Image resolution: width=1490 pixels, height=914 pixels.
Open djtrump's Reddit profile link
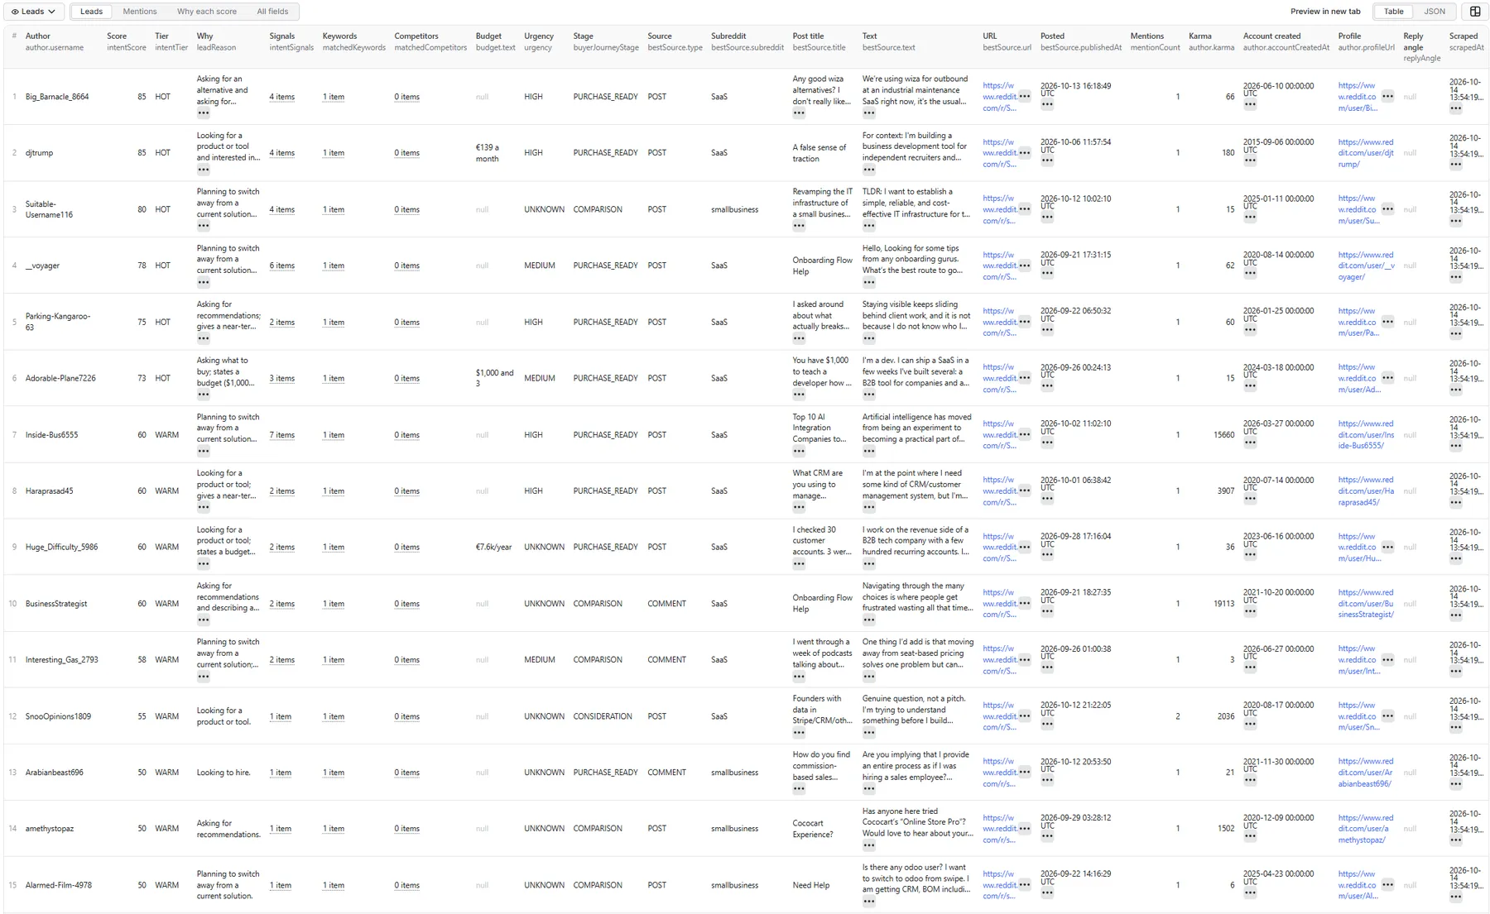tap(1366, 153)
